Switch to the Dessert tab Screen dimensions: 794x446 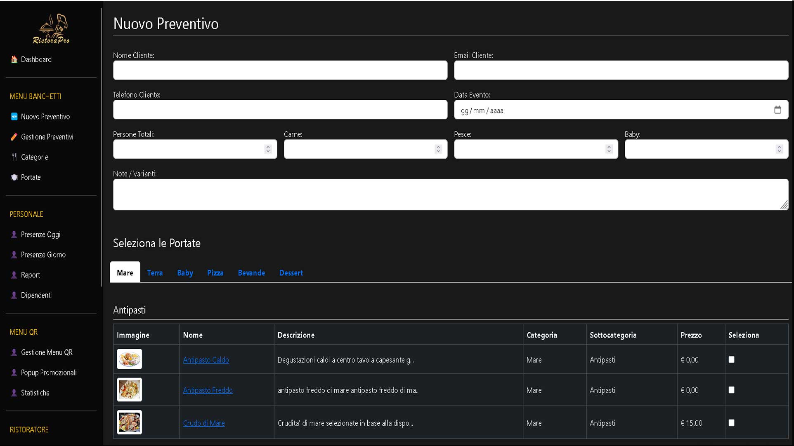tap(291, 272)
